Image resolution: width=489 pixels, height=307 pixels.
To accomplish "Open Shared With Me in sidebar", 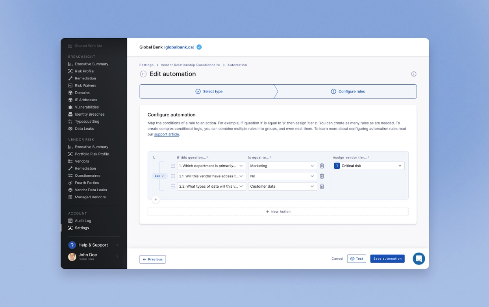I will (88, 46).
